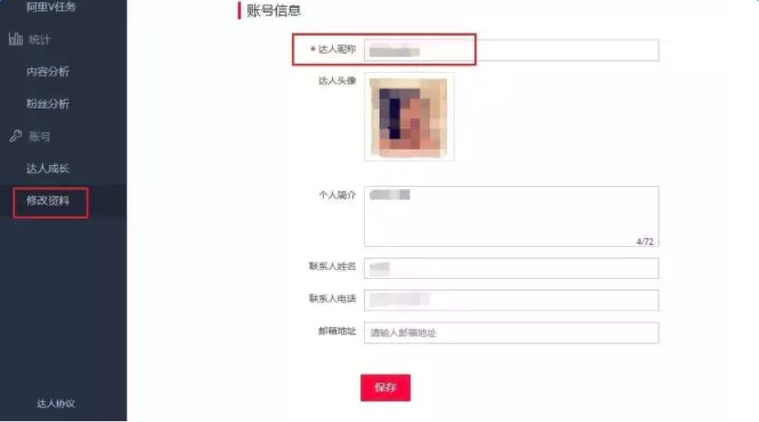Screen dimensions: 759x422
Task: Open the 达人协议 link
Action: [x=56, y=404]
